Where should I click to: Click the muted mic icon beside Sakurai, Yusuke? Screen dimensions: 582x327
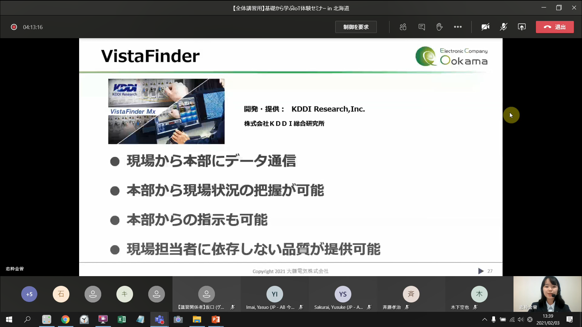point(369,307)
